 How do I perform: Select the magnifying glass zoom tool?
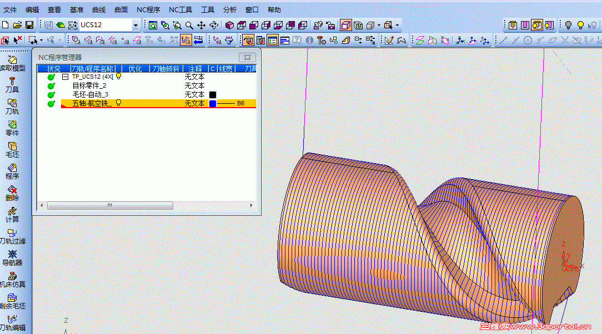pyautogui.click(x=189, y=26)
